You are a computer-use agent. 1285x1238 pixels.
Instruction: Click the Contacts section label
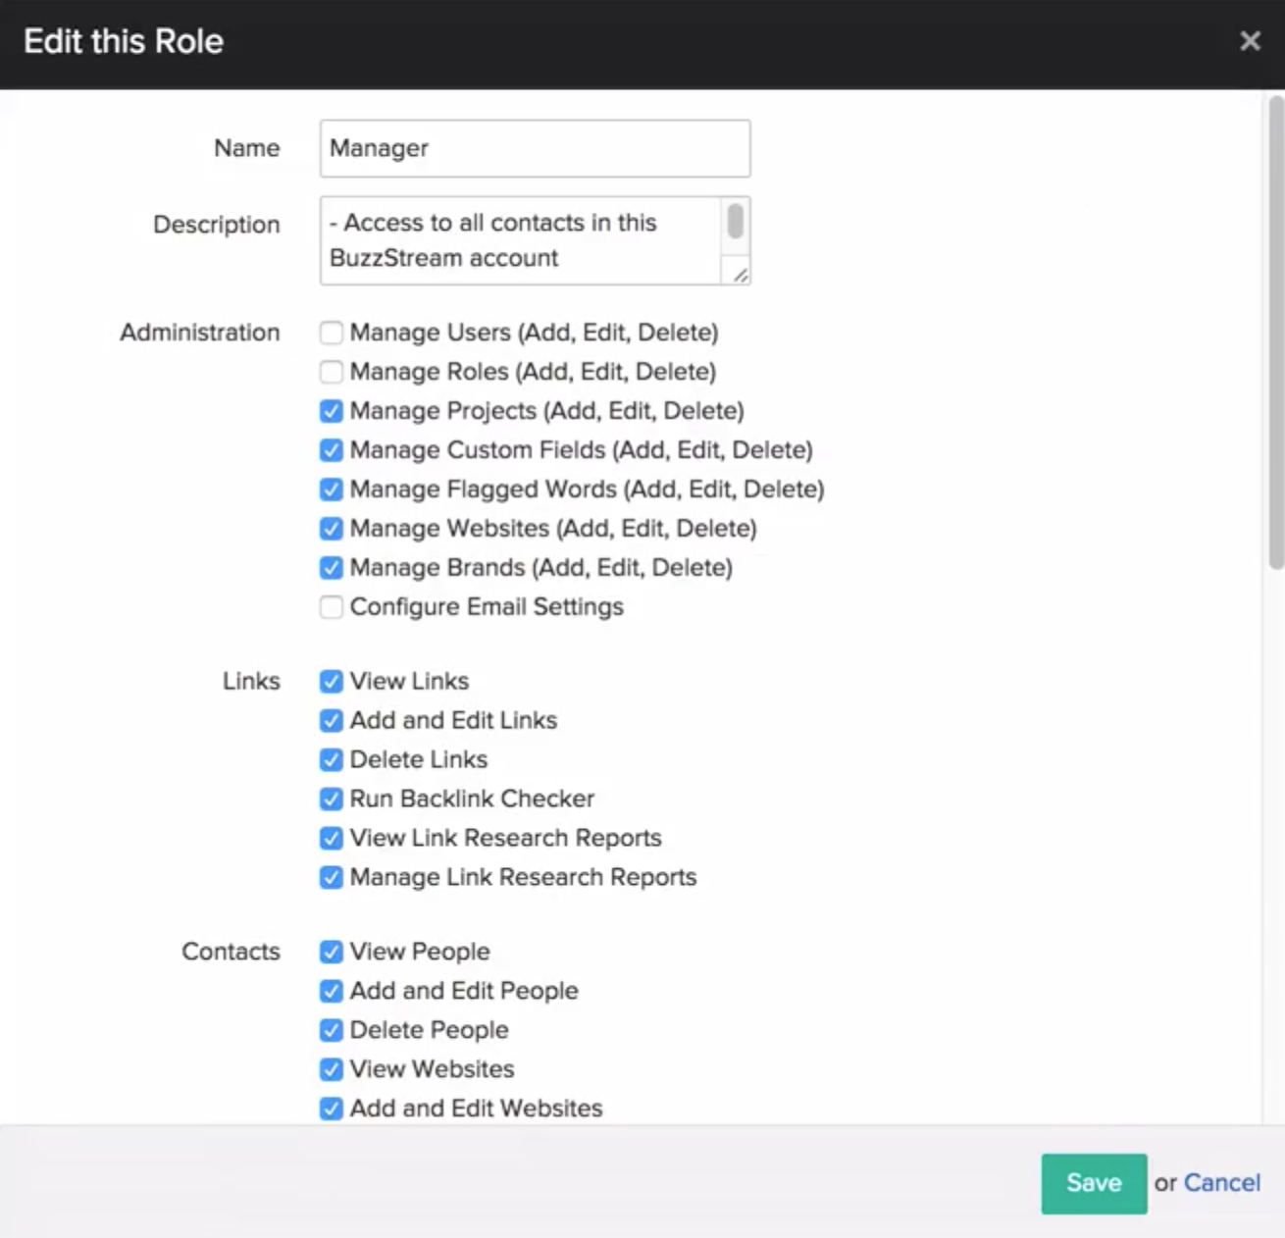click(231, 953)
